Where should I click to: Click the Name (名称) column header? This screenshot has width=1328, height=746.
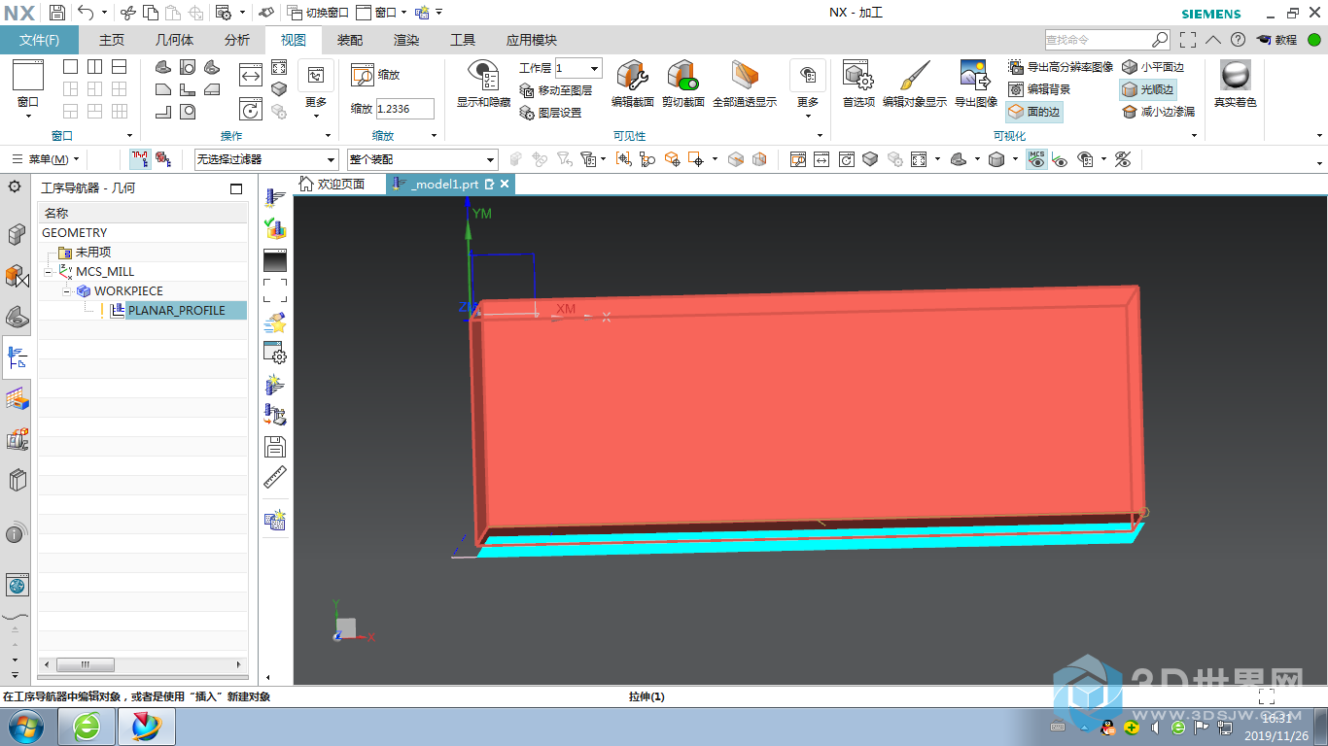tap(143, 214)
